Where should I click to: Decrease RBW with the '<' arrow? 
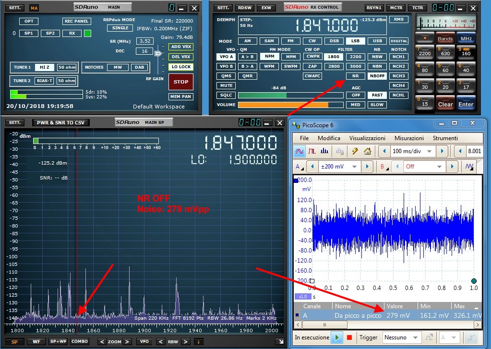160,342
